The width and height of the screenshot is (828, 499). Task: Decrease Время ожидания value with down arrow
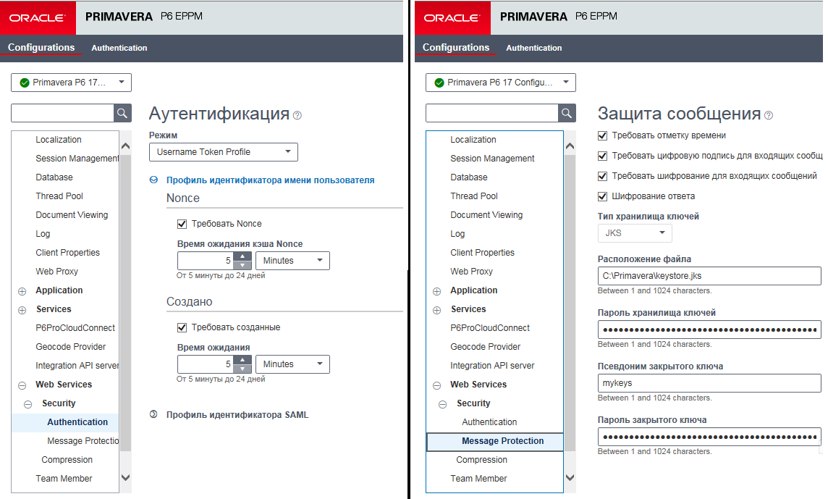point(242,369)
